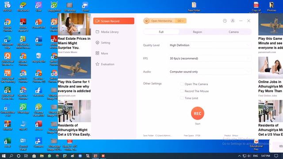Click the ENG language indicator
Image resolution: width=283 pixels, height=159 pixels.
(256, 156)
